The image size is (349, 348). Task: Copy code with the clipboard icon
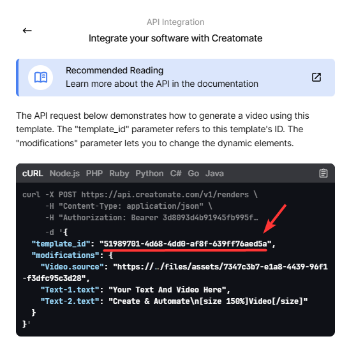coord(323,173)
